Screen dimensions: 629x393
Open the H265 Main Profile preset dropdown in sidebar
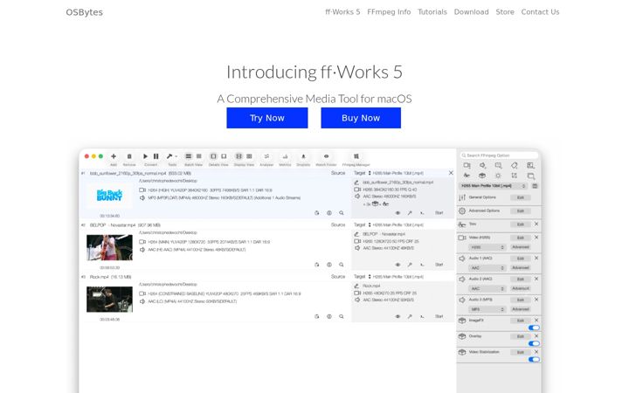494,186
